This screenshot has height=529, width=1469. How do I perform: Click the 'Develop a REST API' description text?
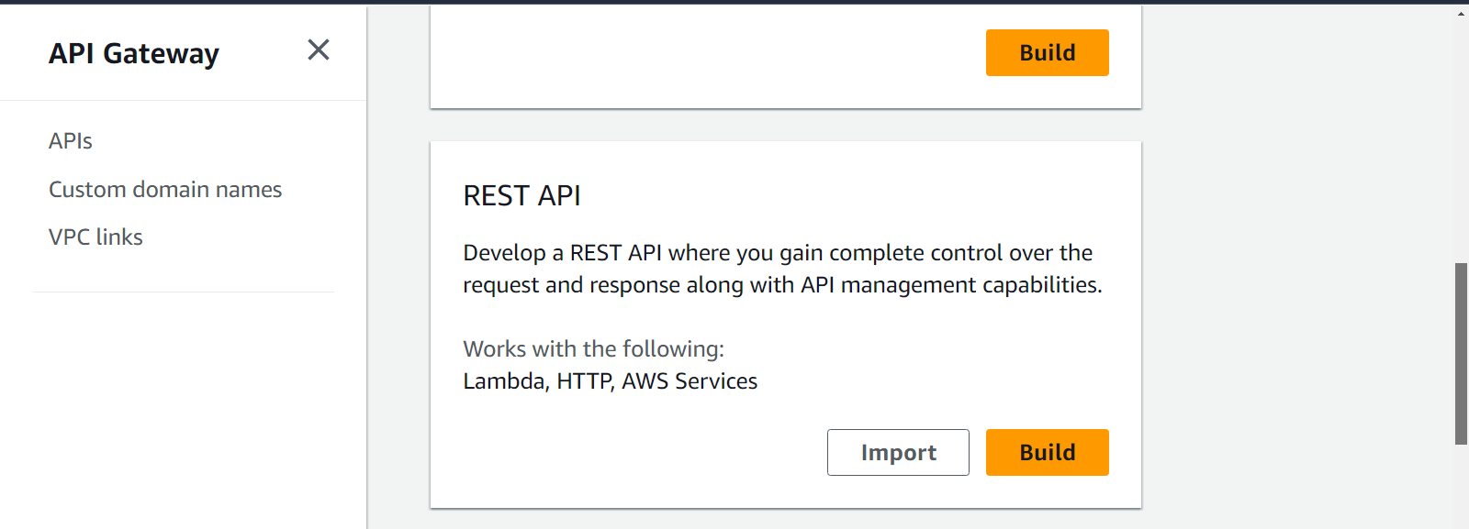click(x=783, y=269)
